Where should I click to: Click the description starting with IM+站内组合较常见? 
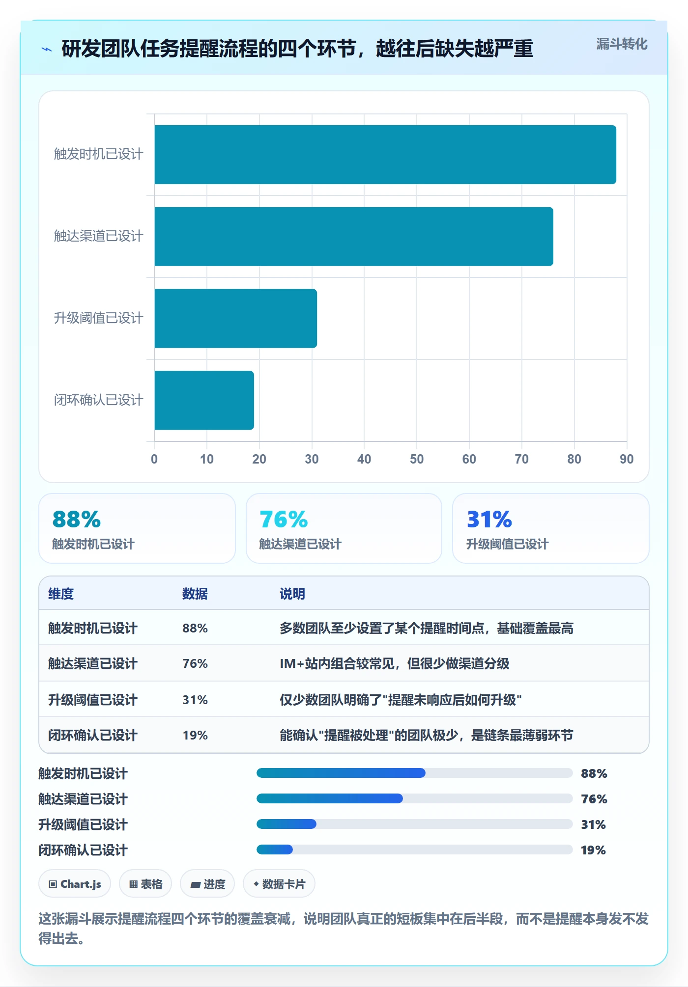395,663
